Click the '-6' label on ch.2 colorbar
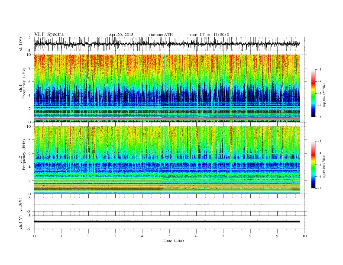The image size is (343, 265). (319, 177)
